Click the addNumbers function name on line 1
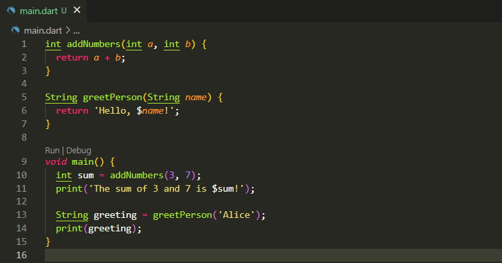The width and height of the screenshot is (502, 263). click(93, 44)
